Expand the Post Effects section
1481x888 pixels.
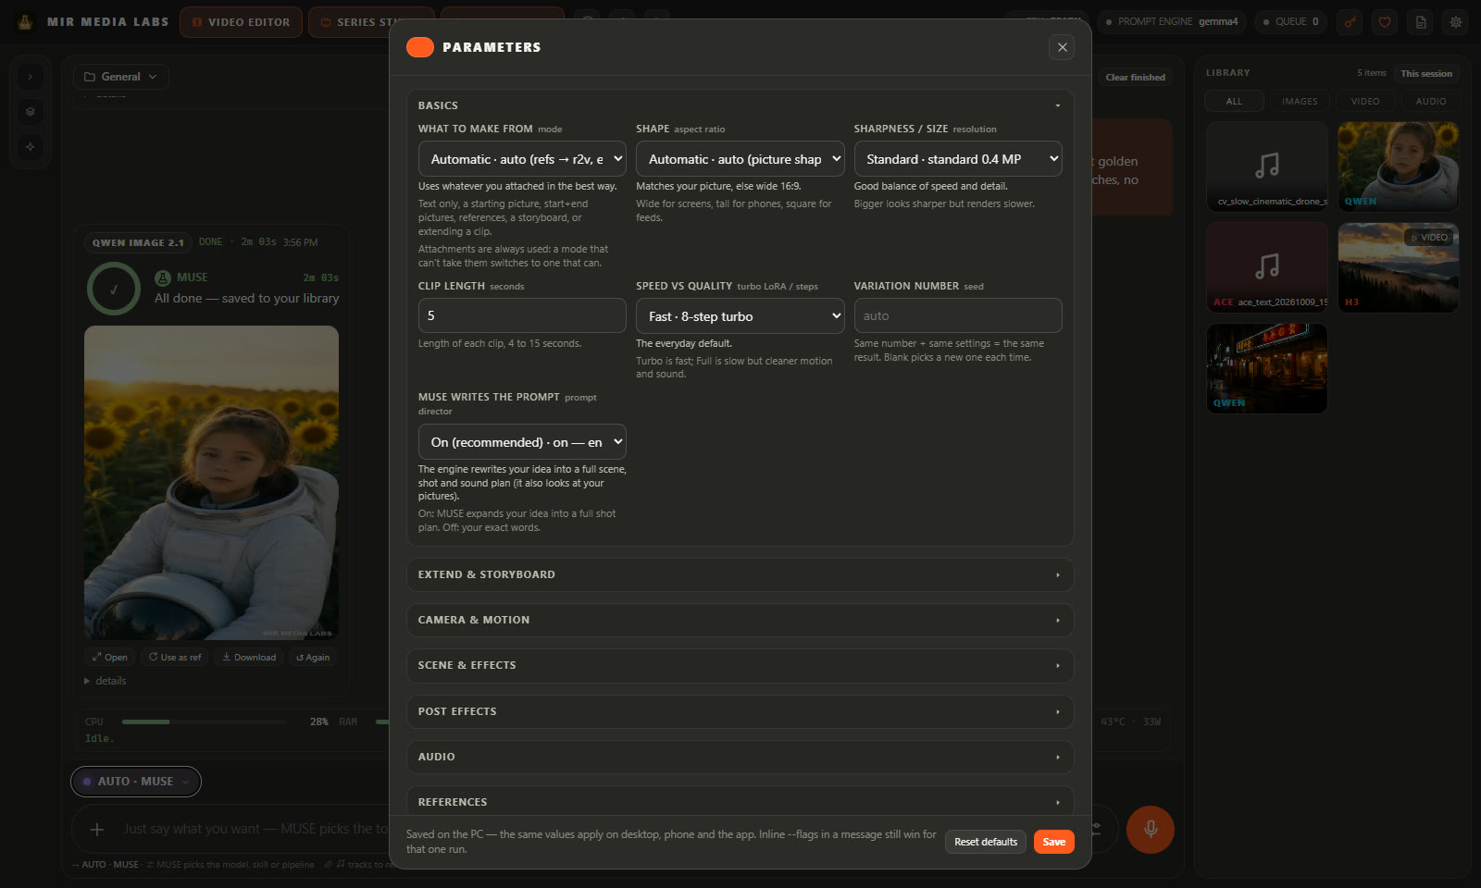coord(740,711)
